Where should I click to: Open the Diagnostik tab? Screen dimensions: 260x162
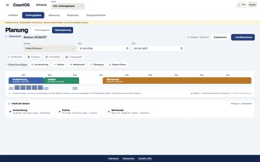point(73,15)
